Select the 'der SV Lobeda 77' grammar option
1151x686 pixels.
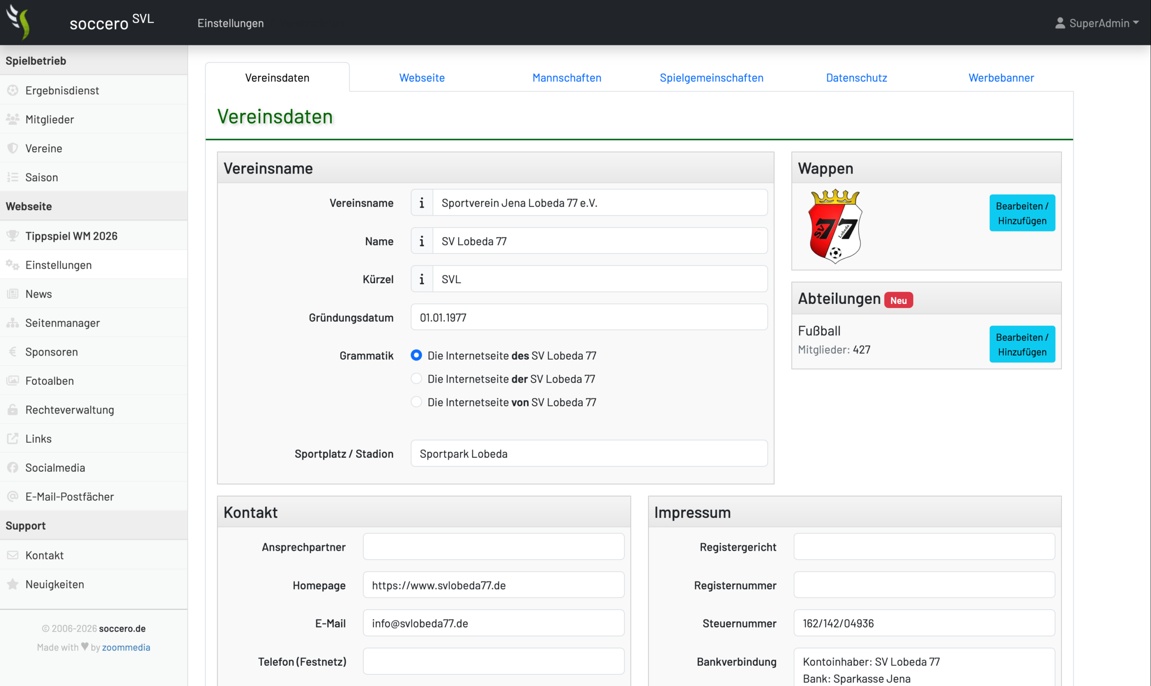click(416, 379)
